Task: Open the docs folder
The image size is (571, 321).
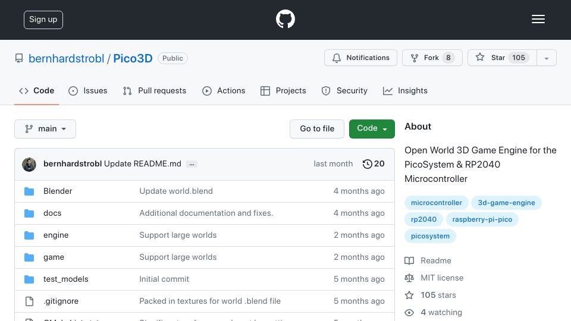Action: coord(52,213)
